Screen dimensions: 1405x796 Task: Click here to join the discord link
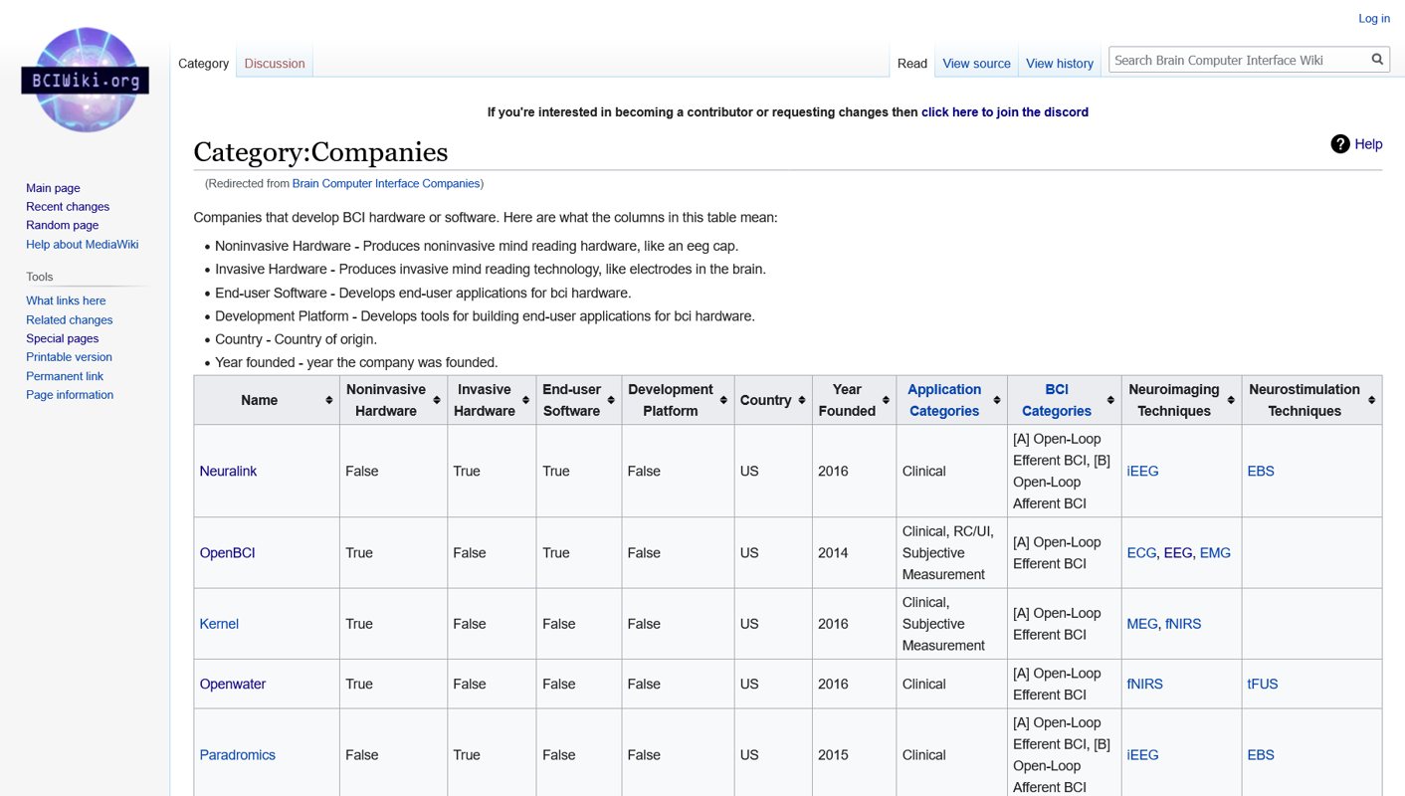pos(1004,112)
